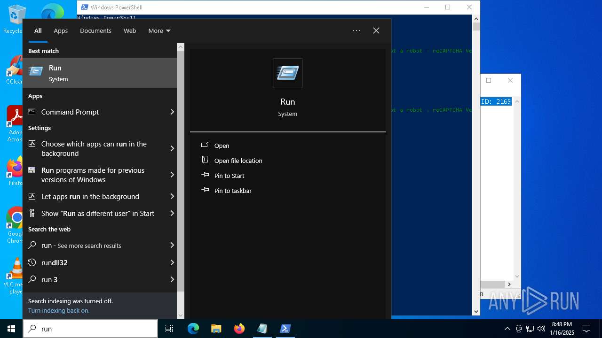Click the taskbar search box containing 'run'

point(90,329)
